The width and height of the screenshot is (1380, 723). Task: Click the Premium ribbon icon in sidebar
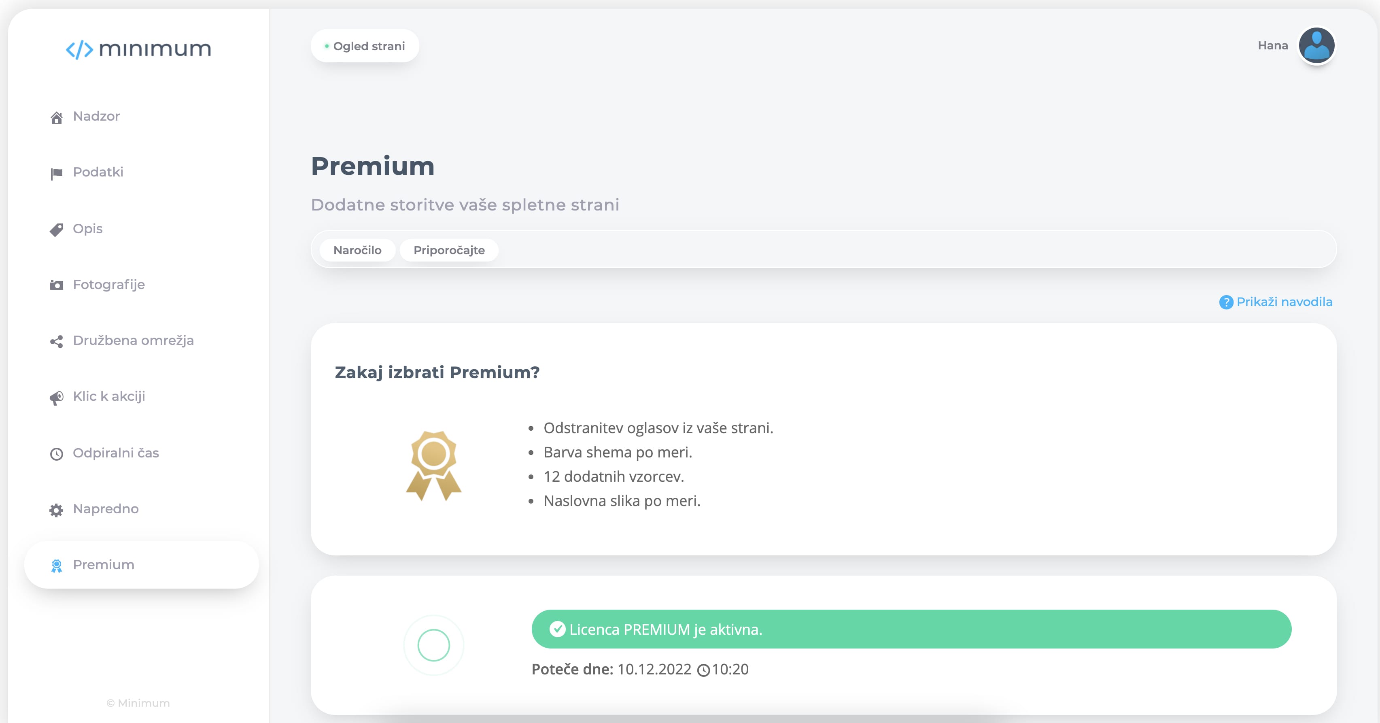[x=56, y=566]
